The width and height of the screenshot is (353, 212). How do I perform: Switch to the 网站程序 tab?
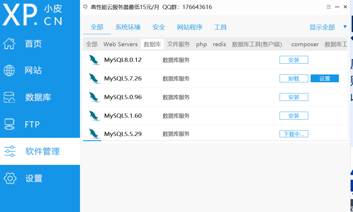click(189, 27)
